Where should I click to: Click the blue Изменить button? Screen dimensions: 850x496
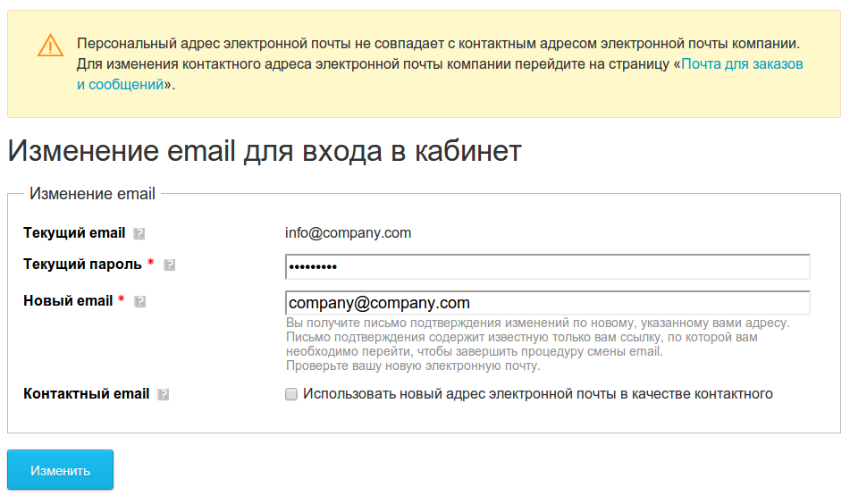click(x=60, y=470)
